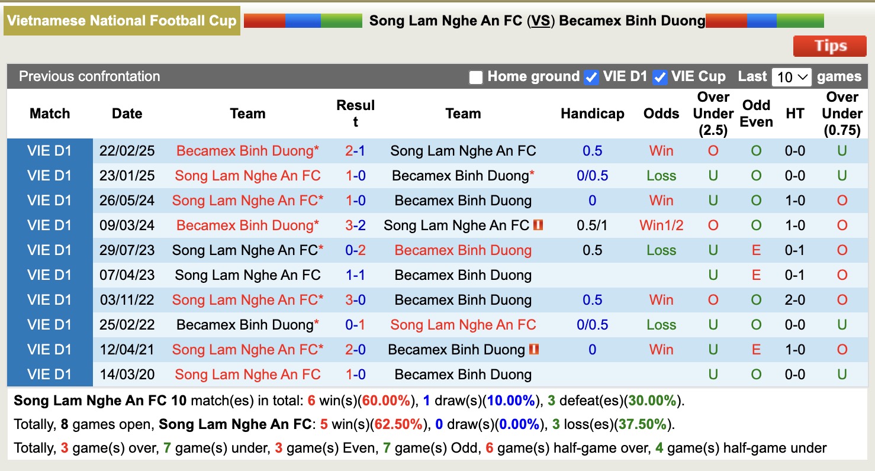Open the Last games count dropdown
The height and width of the screenshot is (471, 875).
(792, 77)
